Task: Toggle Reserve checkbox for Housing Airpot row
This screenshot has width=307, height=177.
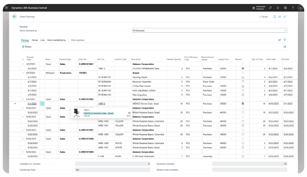Action: pos(243,77)
